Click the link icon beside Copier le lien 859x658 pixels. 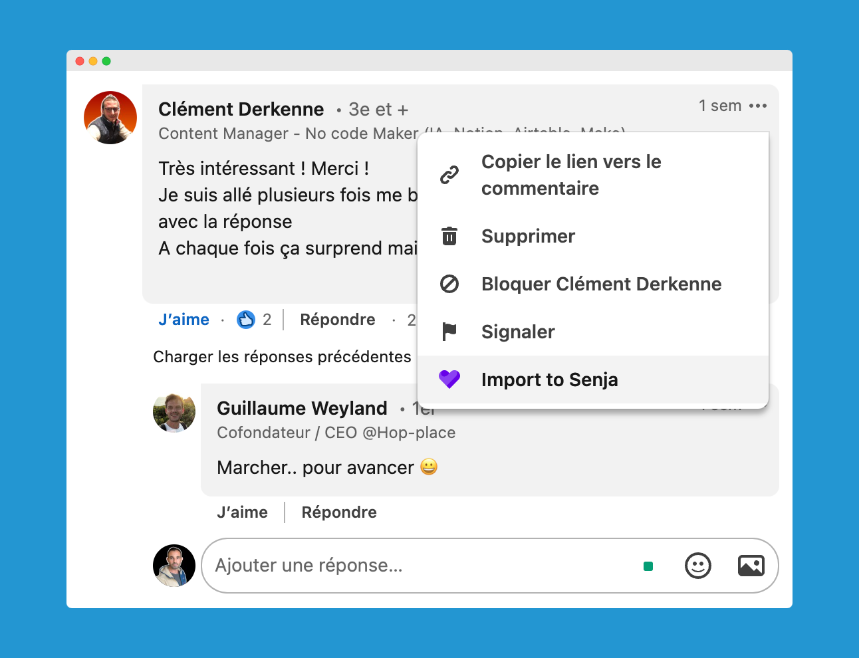coord(449,175)
